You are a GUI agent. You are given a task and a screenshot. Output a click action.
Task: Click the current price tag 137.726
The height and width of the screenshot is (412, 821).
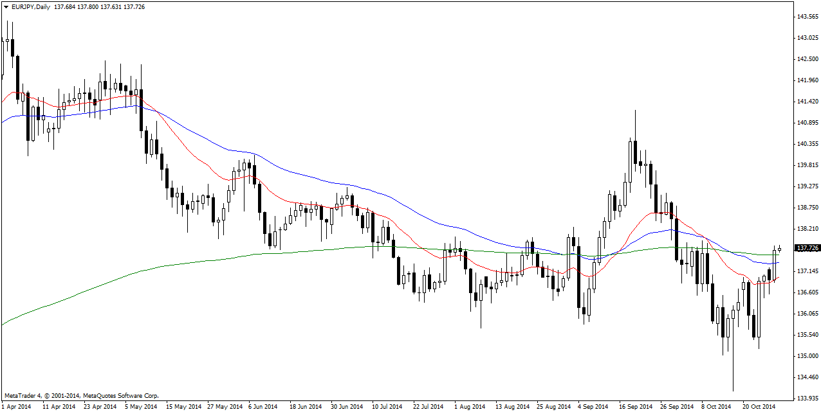[x=807, y=248]
